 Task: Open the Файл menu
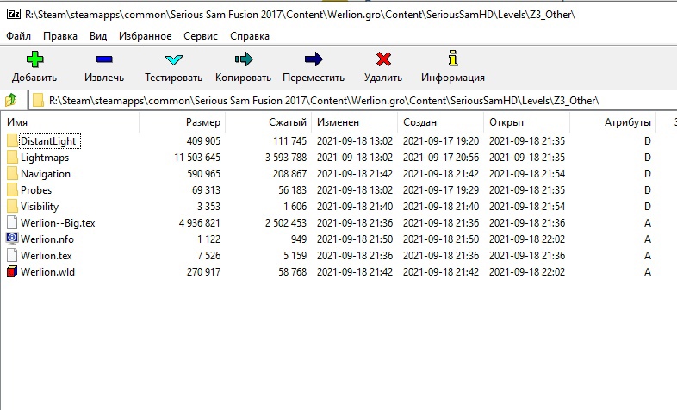(19, 36)
